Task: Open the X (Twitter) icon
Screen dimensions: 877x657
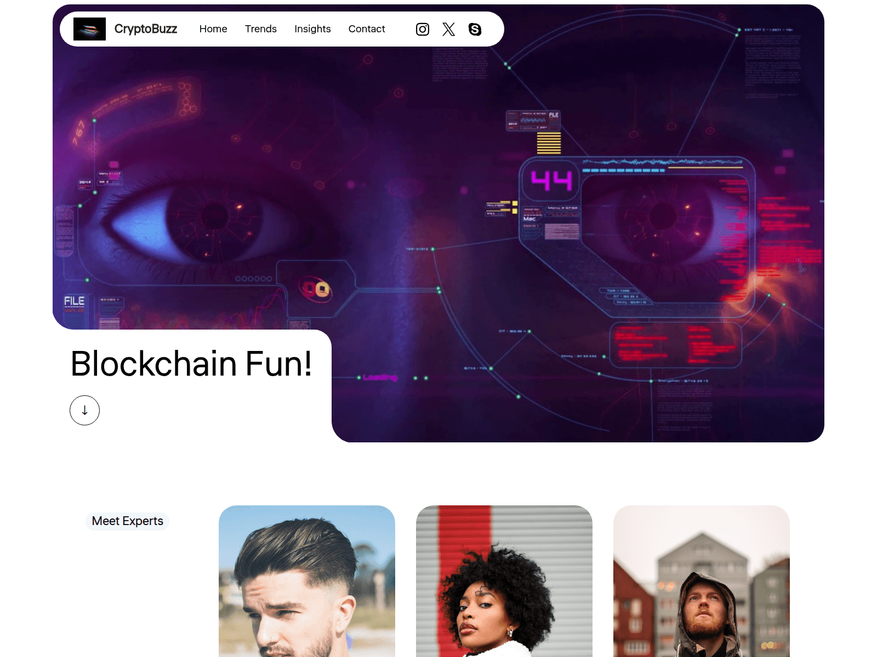Action: click(x=449, y=29)
